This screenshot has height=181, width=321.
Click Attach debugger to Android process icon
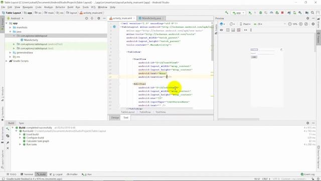click(x=277, y=13)
